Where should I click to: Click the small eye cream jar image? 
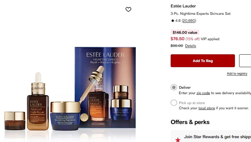(15, 121)
